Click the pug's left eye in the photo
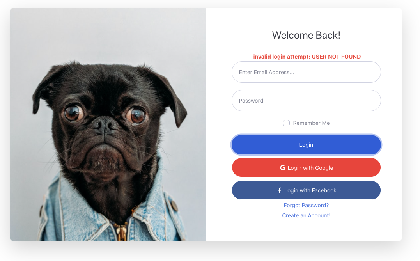 coord(73,113)
